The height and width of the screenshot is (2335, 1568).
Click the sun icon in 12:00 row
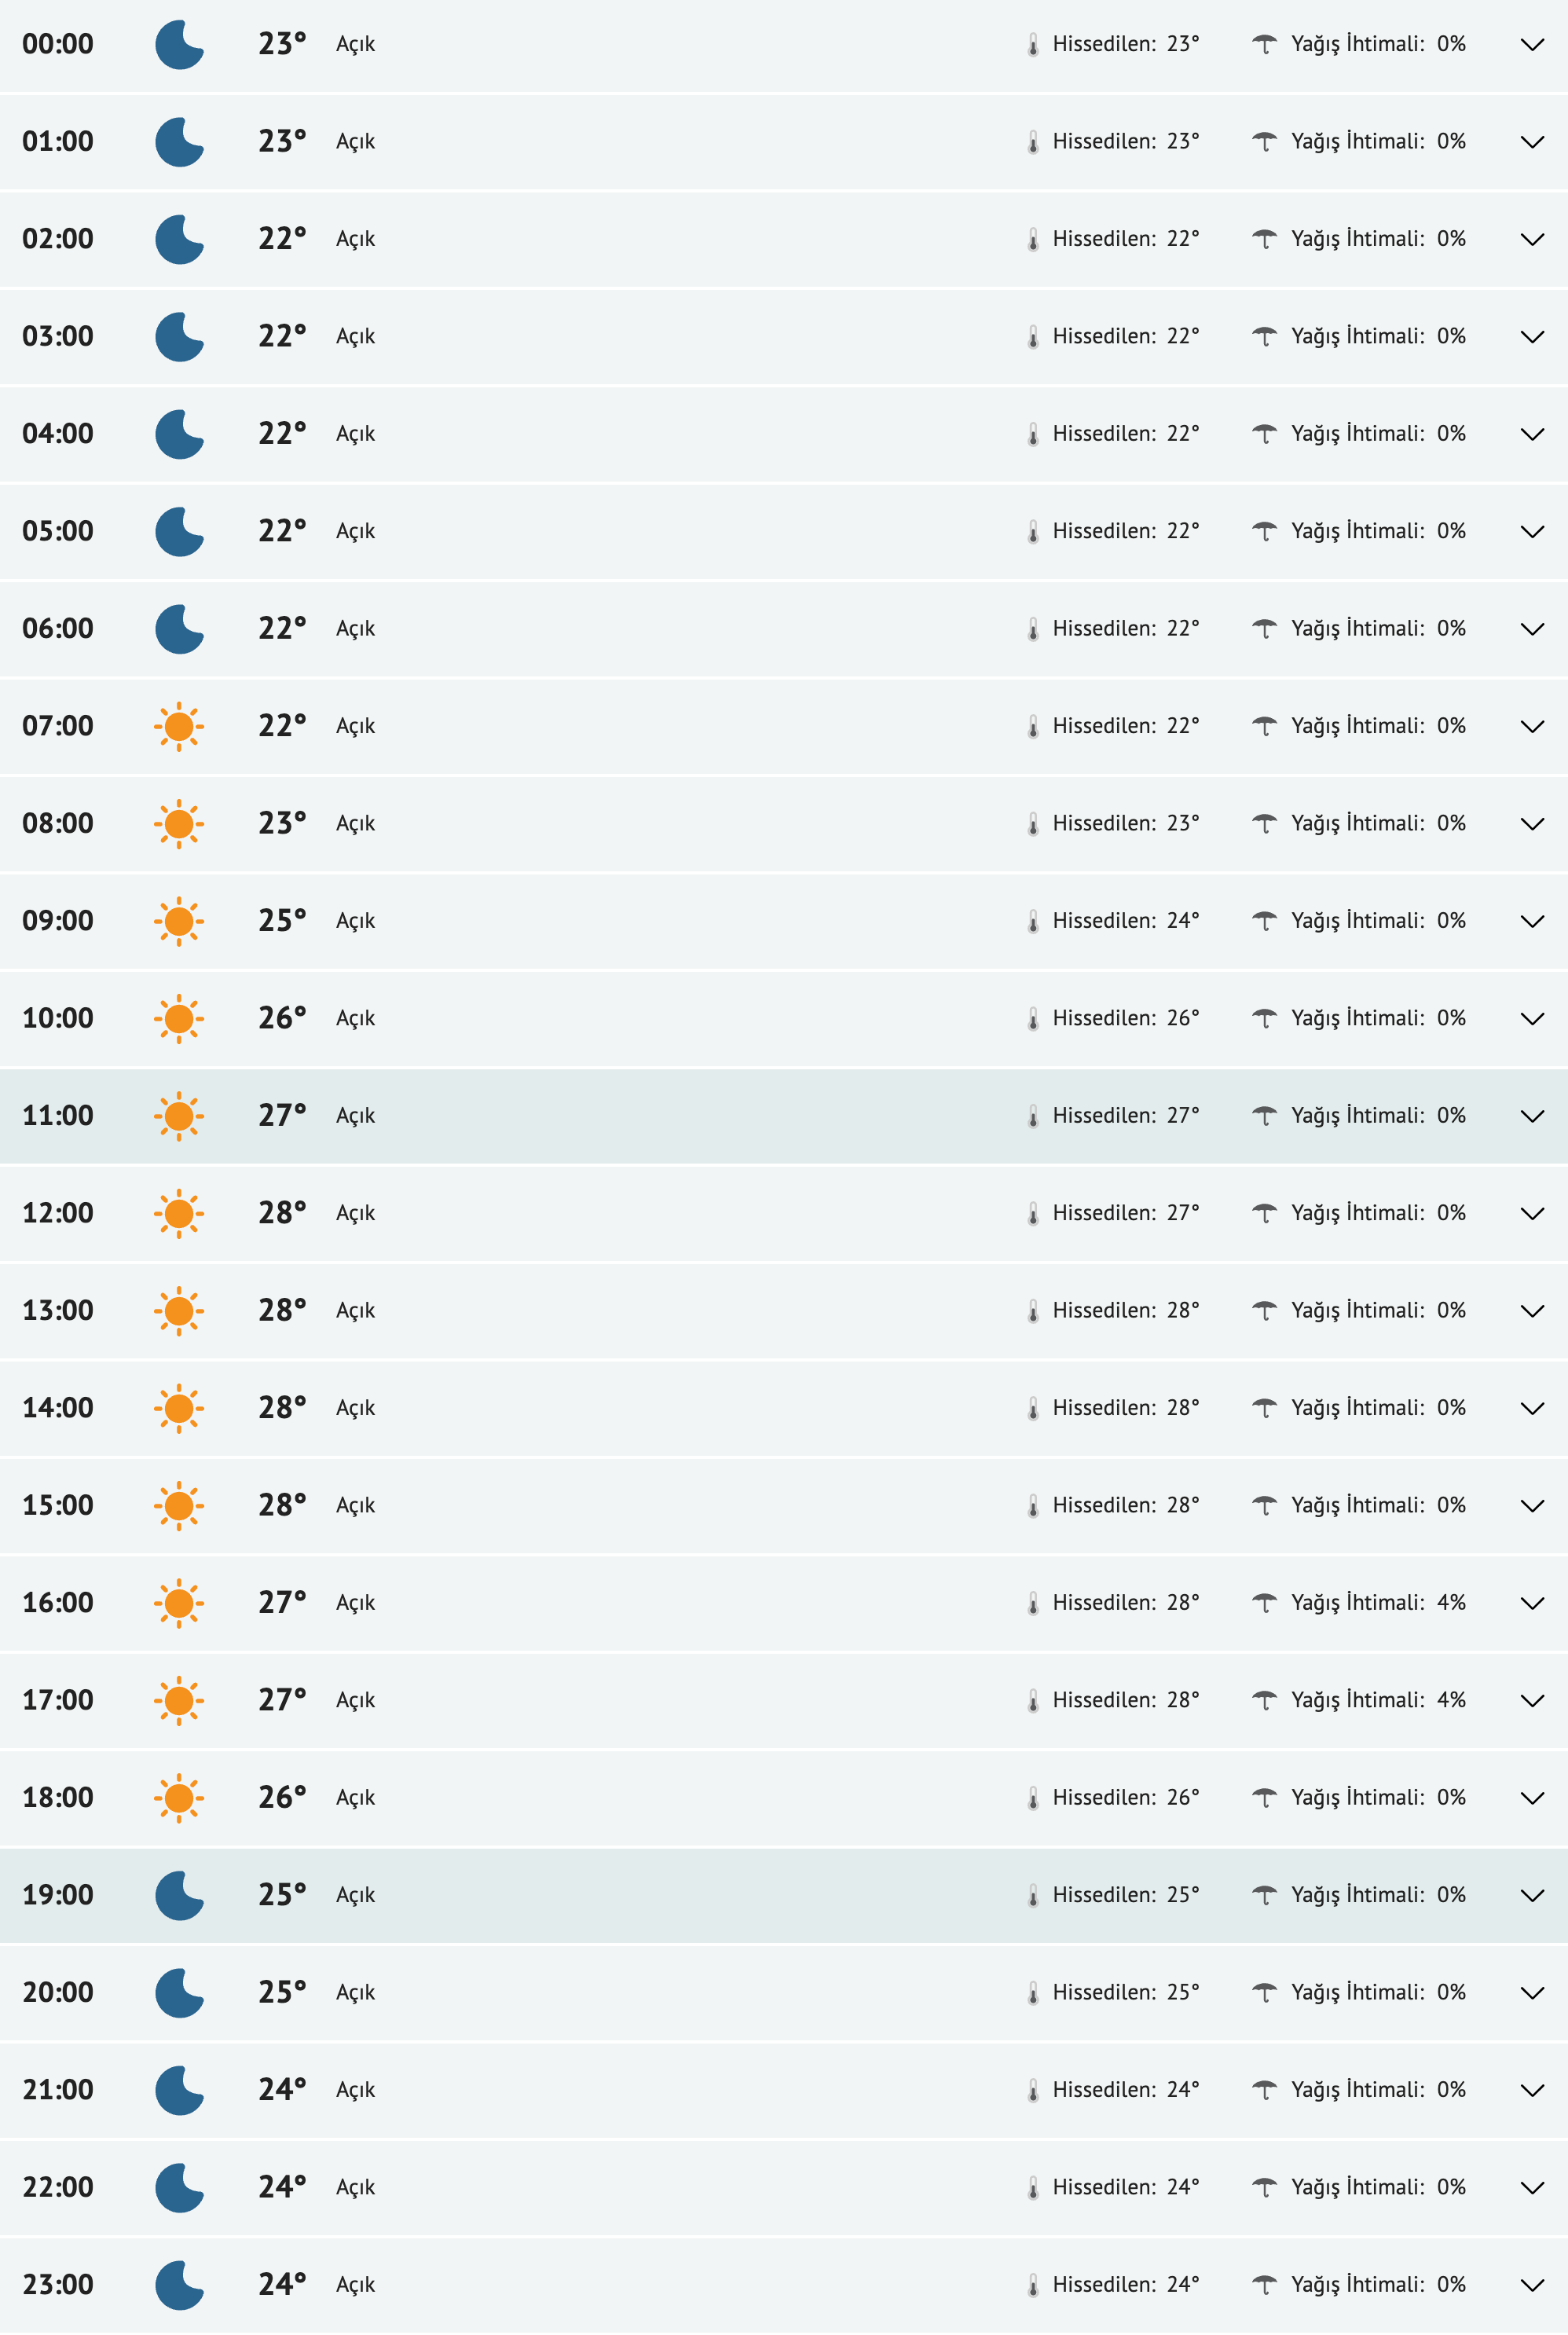tap(179, 1213)
